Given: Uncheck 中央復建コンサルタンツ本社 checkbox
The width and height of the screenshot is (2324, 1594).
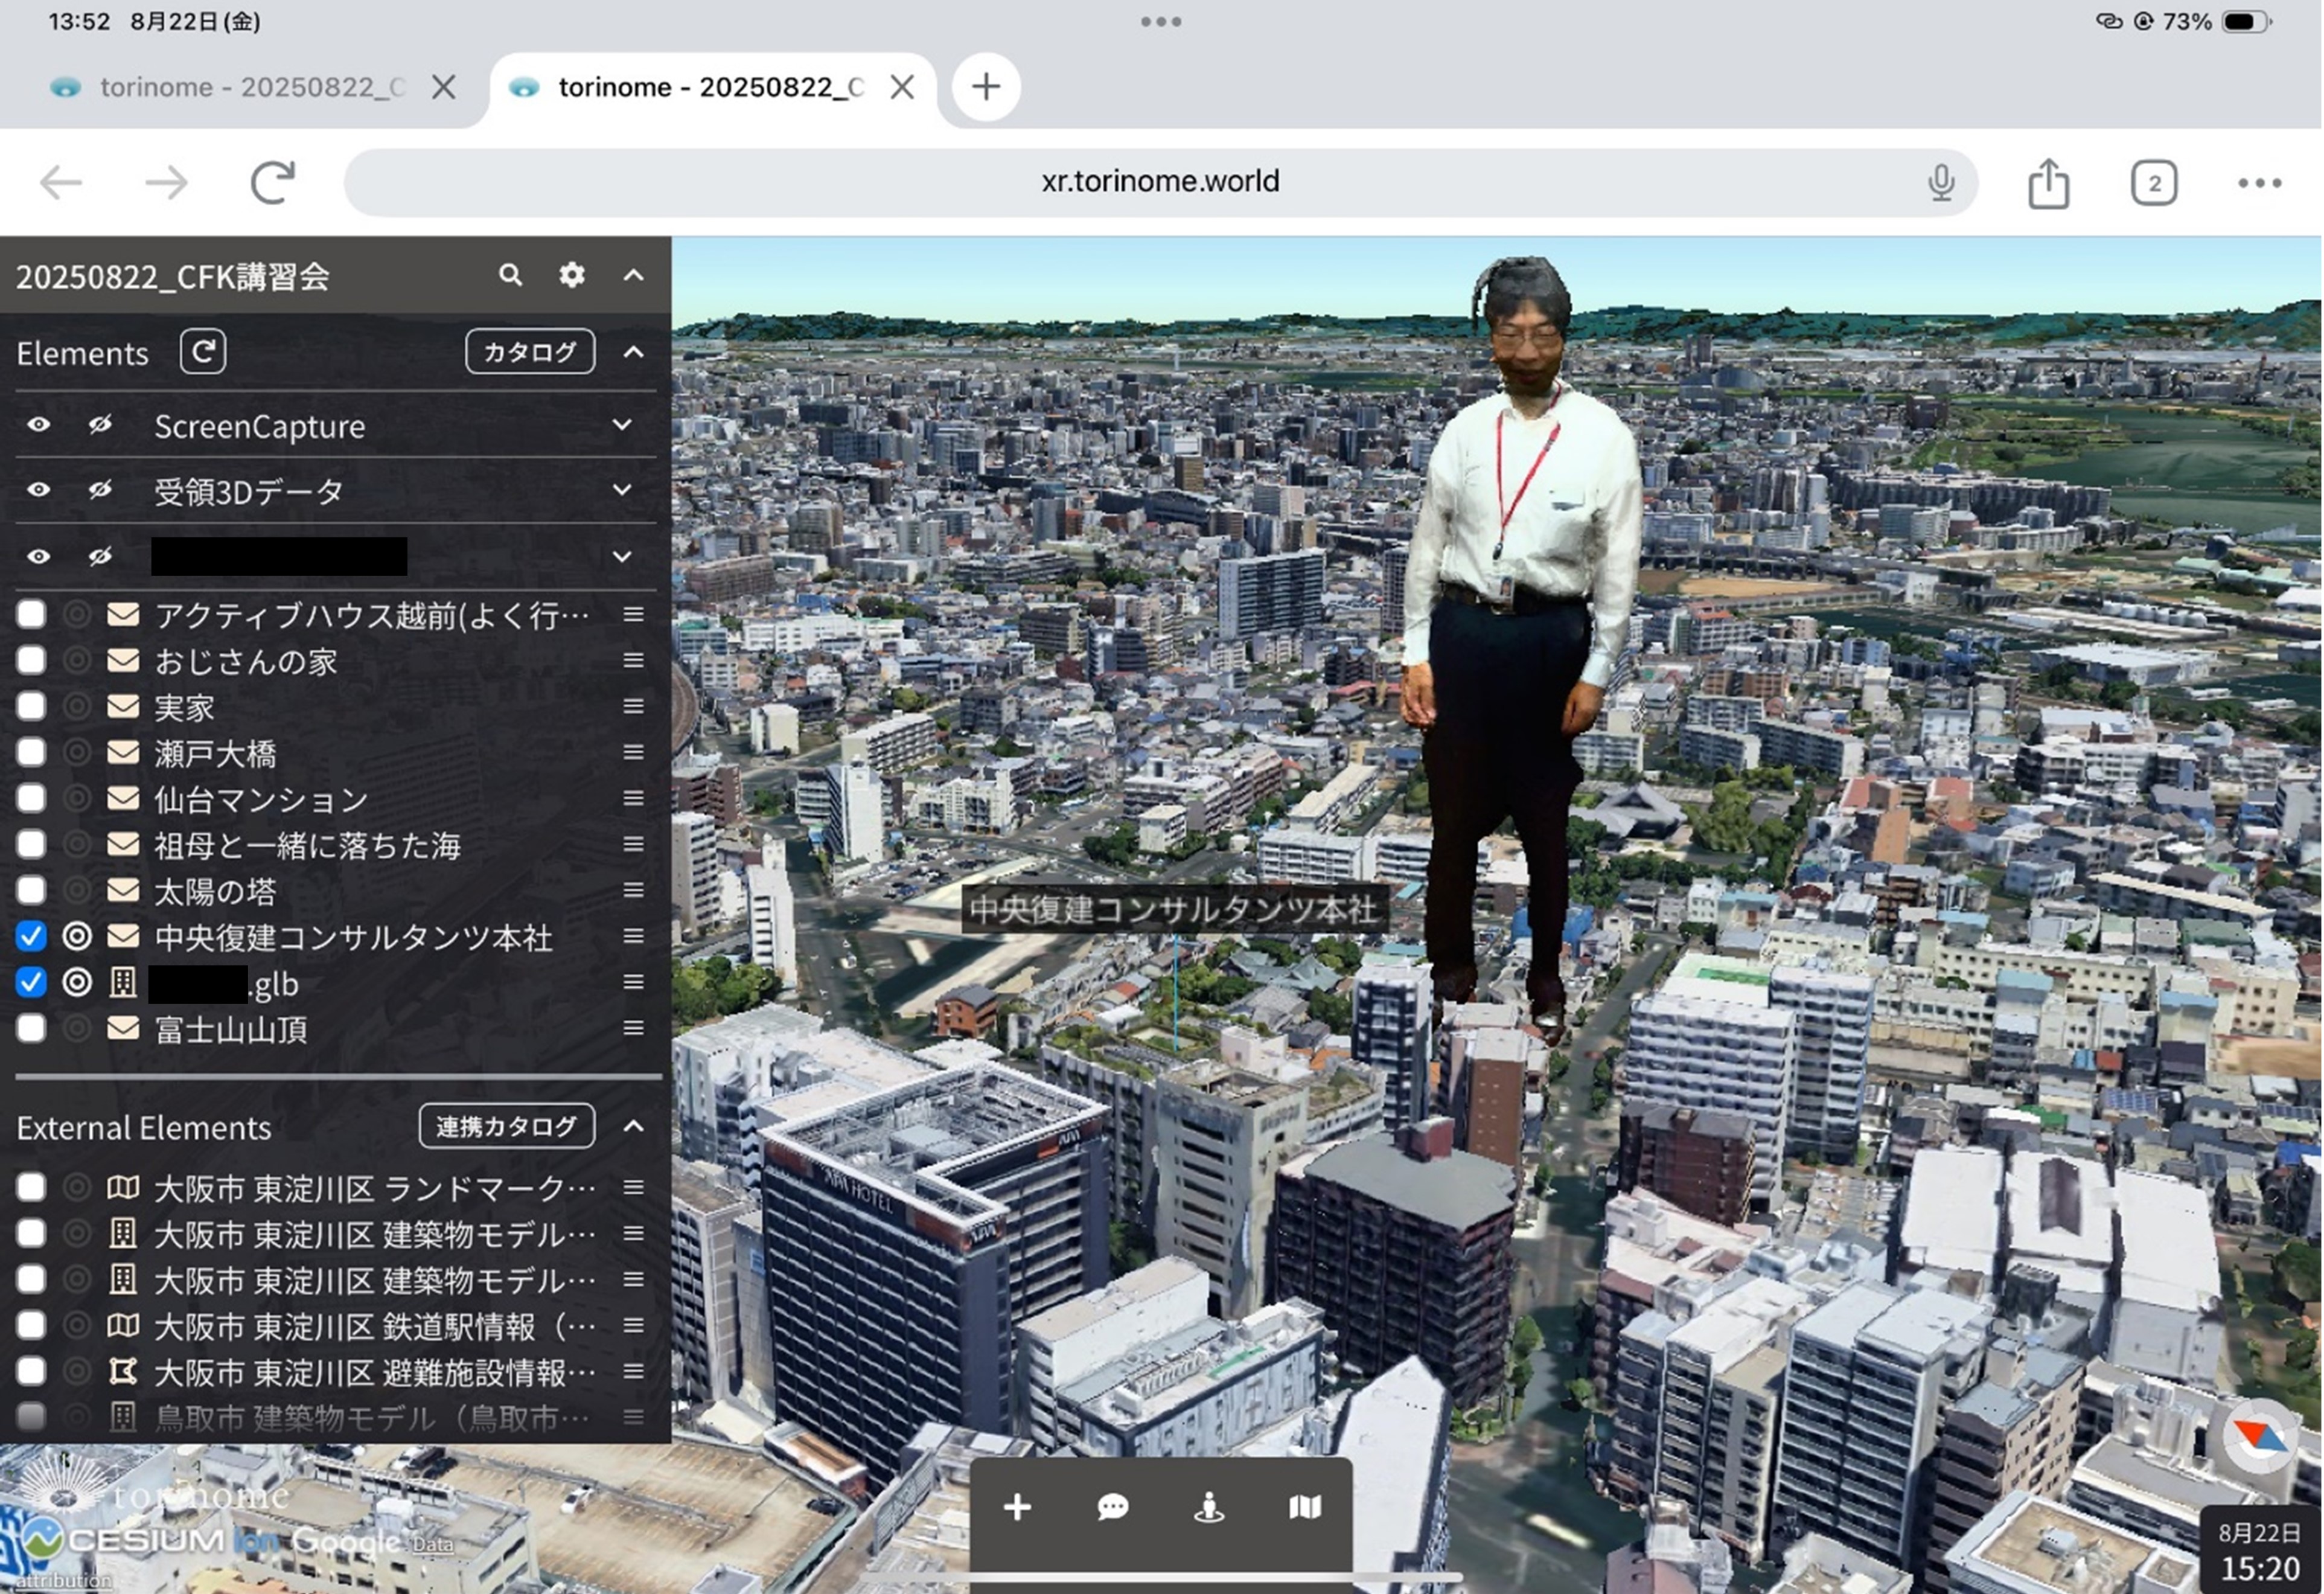Looking at the screenshot, I should click(31, 936).
